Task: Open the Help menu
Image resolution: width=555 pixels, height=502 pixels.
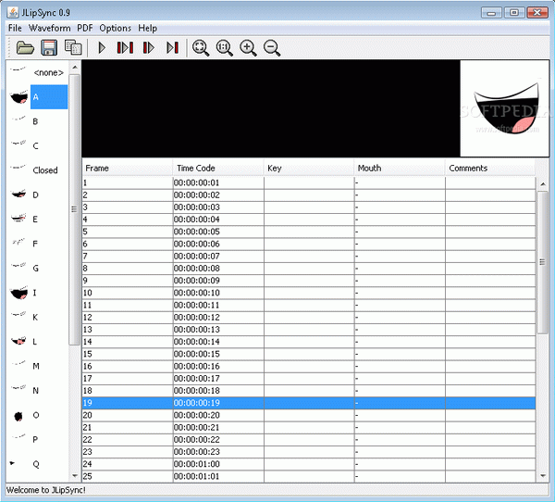Action: (x=148, y=28)
